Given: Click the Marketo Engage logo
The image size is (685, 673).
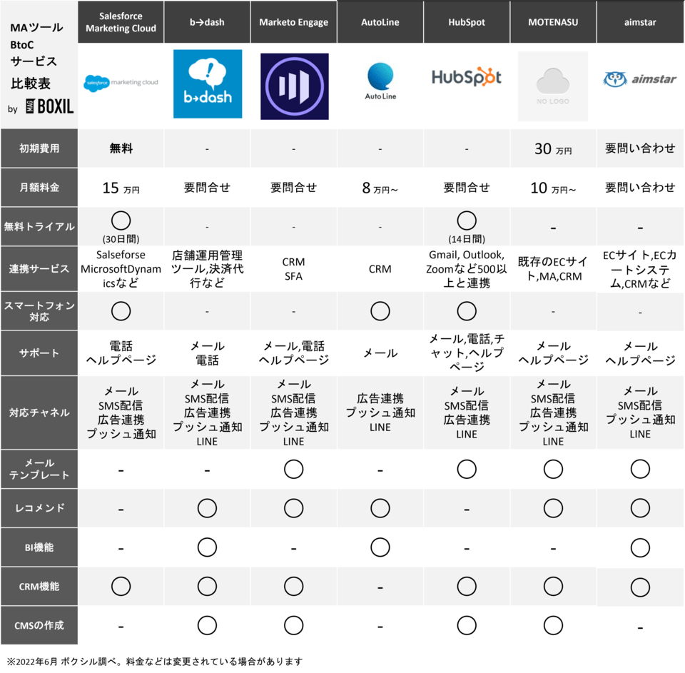Looking at the screenshot, I should (x=293, y=84).
